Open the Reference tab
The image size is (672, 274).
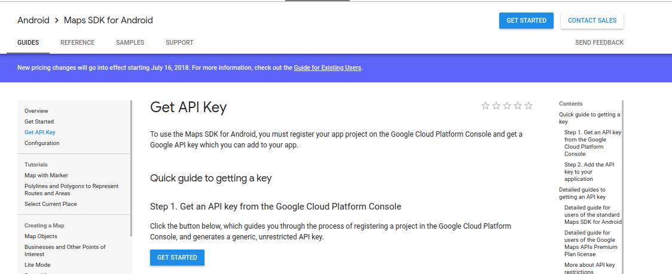(77, 42)
